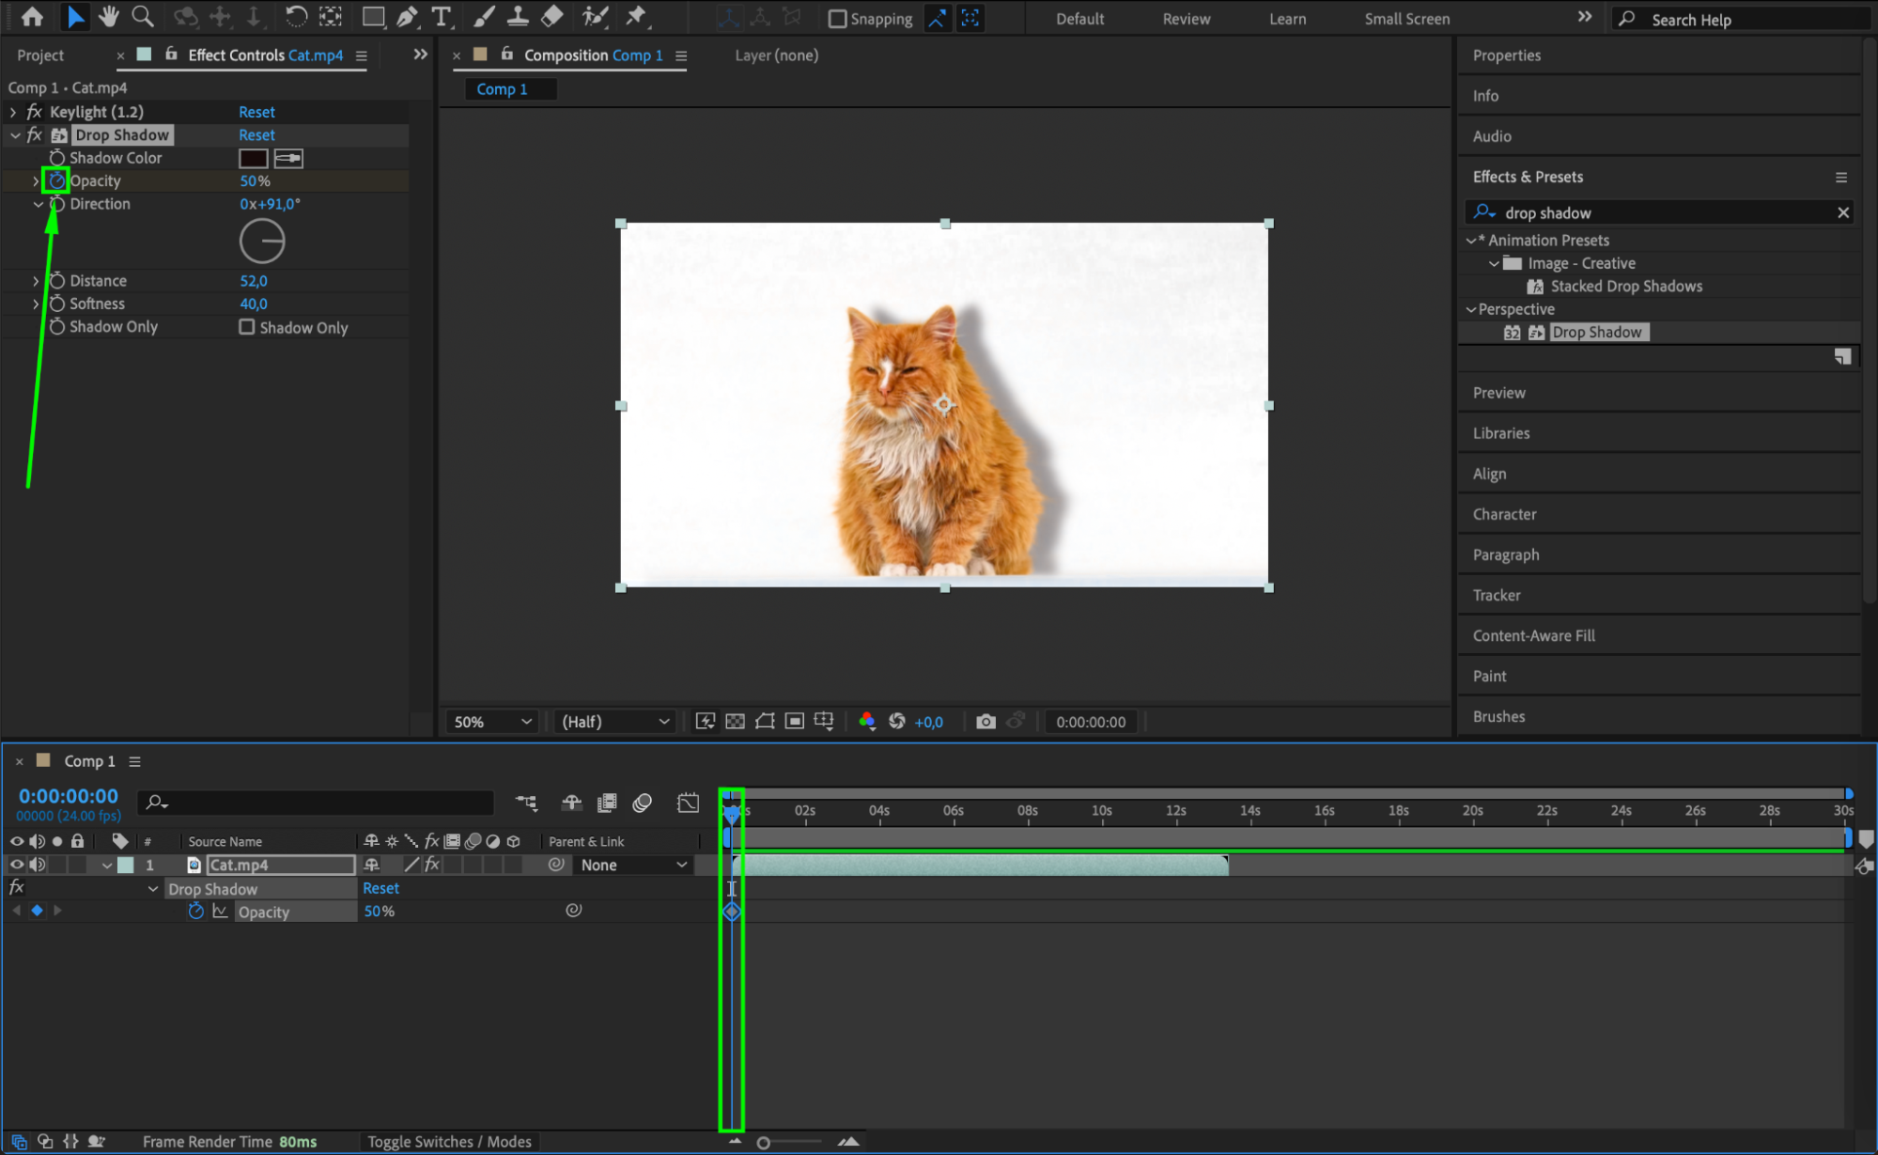Expand the Keylight (1.2) effect
This screenshot has height=1155, width=1878.
click(13, 112)
